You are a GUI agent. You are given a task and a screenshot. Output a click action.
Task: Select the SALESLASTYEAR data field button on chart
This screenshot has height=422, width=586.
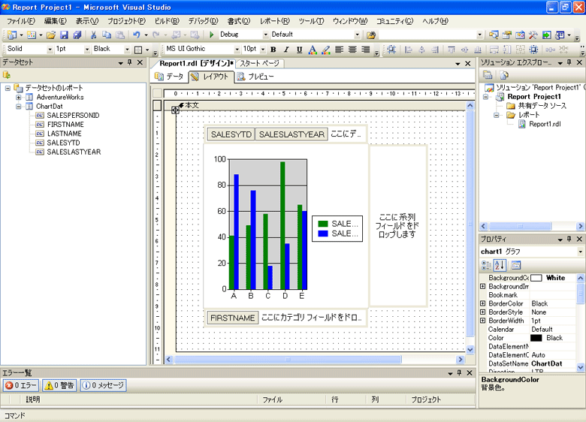(291, 134)
